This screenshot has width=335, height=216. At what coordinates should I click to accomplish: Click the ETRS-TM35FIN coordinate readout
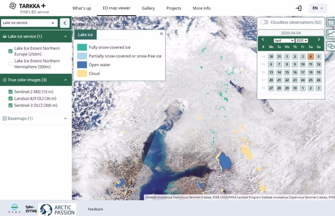pos(104,19)
